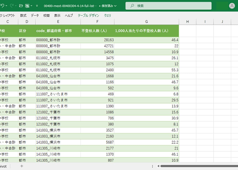Open the user account profile icon
The height and width of the screenshot is (170, 238).
pos(232,6)
